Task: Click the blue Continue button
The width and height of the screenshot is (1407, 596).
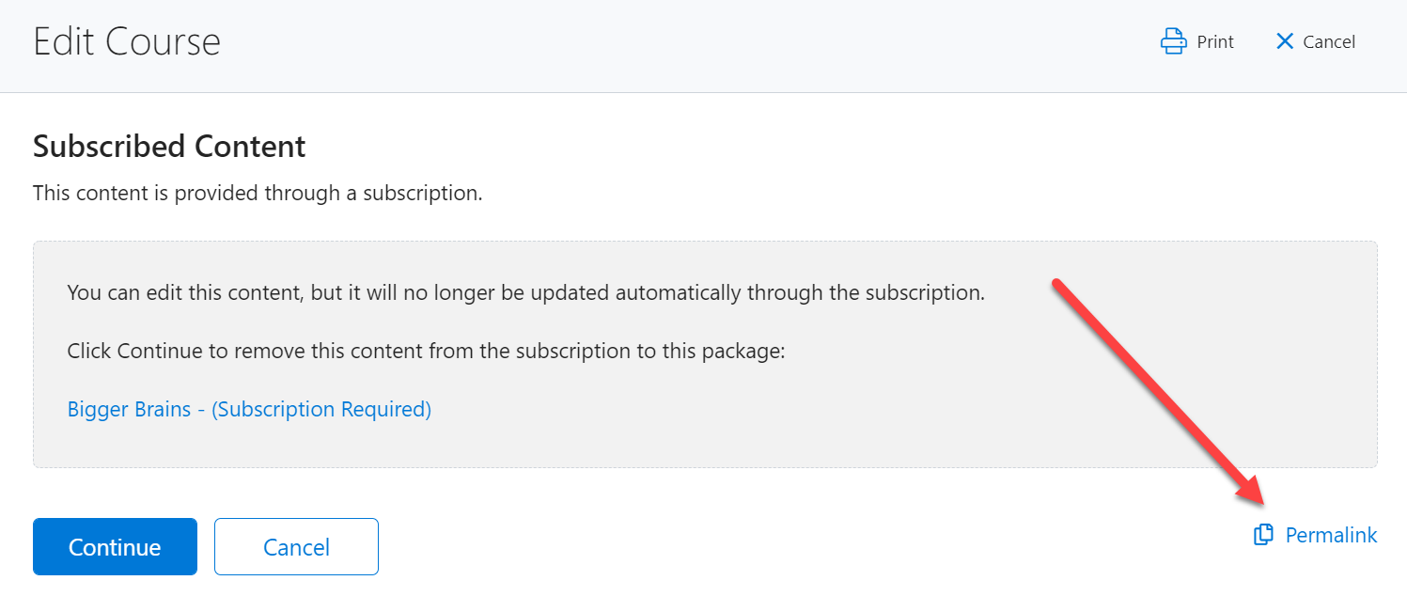Action: [115, 546]
